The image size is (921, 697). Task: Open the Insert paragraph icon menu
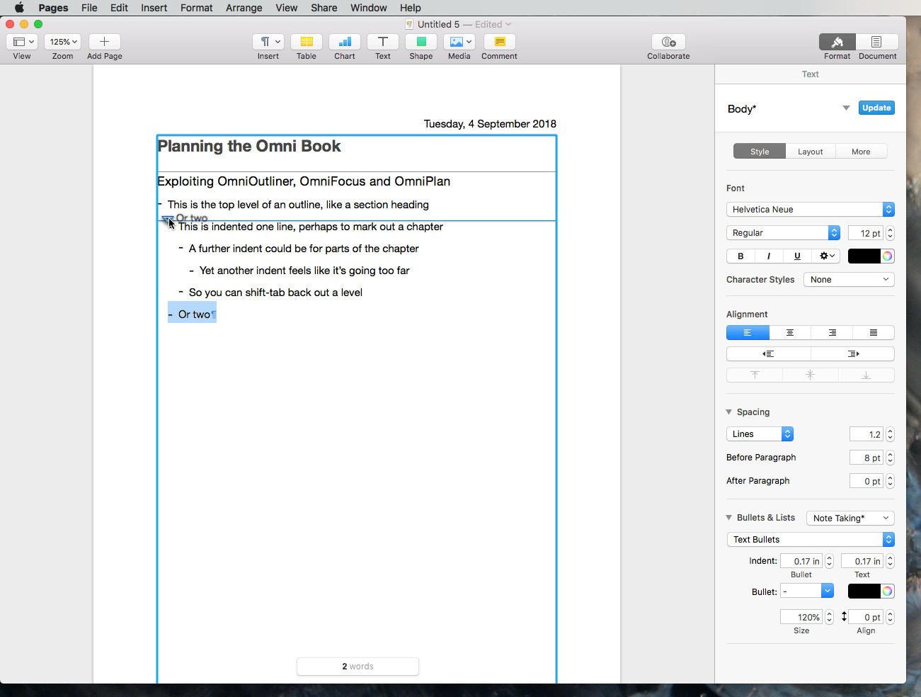(x=268, y=42)
